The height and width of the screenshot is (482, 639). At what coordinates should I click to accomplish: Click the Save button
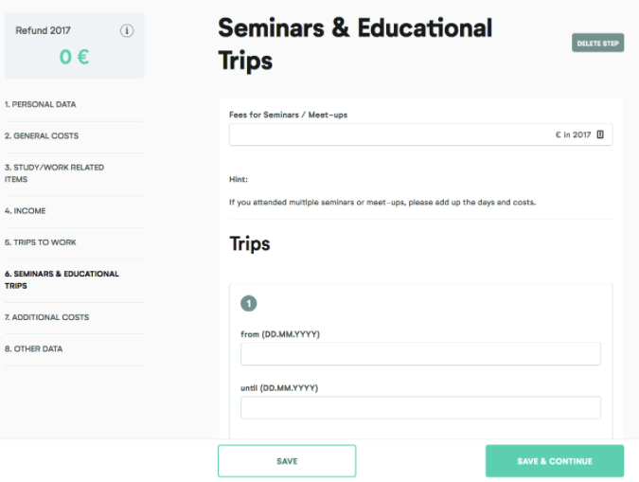tap(287, 461)
